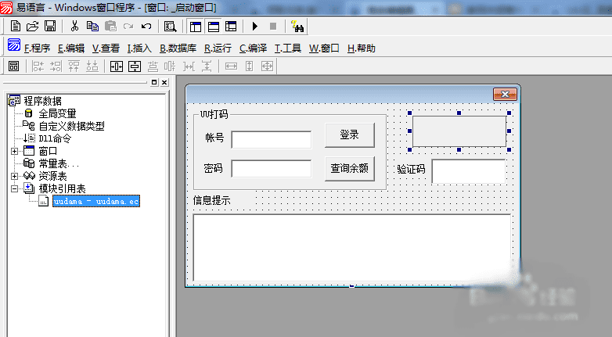This screenshot has height=337, width=612.
Task: Click the print preview magnifier icon
Action: pyautogui.click(x=170, y=26)
